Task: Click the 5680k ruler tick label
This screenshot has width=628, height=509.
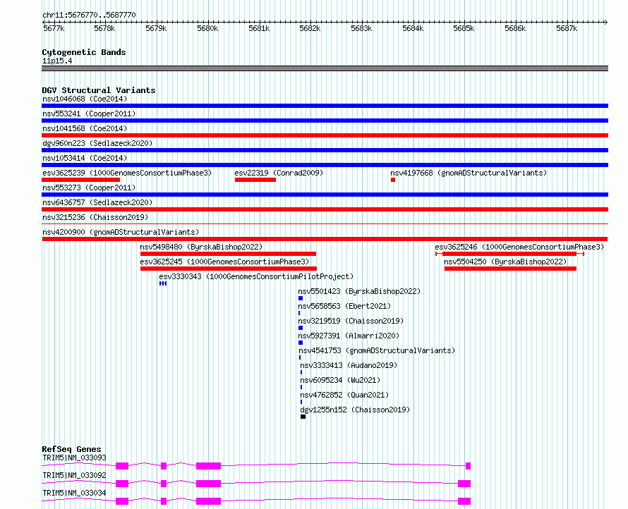Action: pos(207,28)
